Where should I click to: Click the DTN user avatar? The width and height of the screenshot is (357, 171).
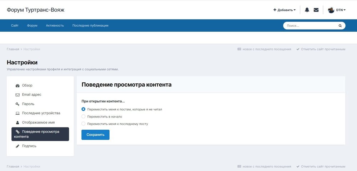tap(331, 10)
